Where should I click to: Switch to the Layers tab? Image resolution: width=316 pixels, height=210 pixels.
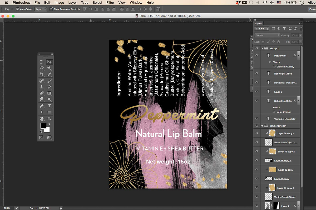point(258,23)
